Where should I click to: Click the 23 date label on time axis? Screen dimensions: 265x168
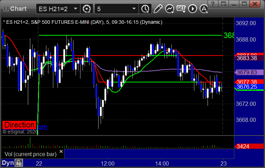point(224,163)
